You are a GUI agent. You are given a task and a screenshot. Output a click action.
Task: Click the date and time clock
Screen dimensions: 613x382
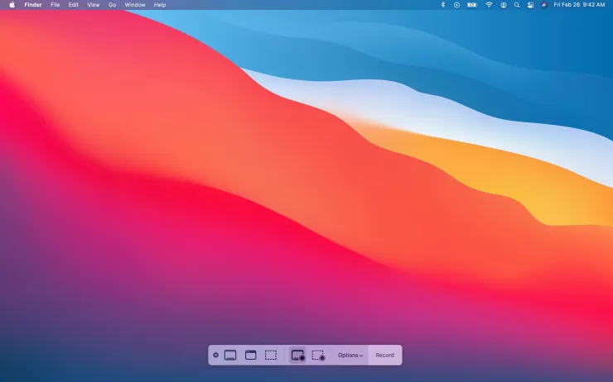(578, 5)
